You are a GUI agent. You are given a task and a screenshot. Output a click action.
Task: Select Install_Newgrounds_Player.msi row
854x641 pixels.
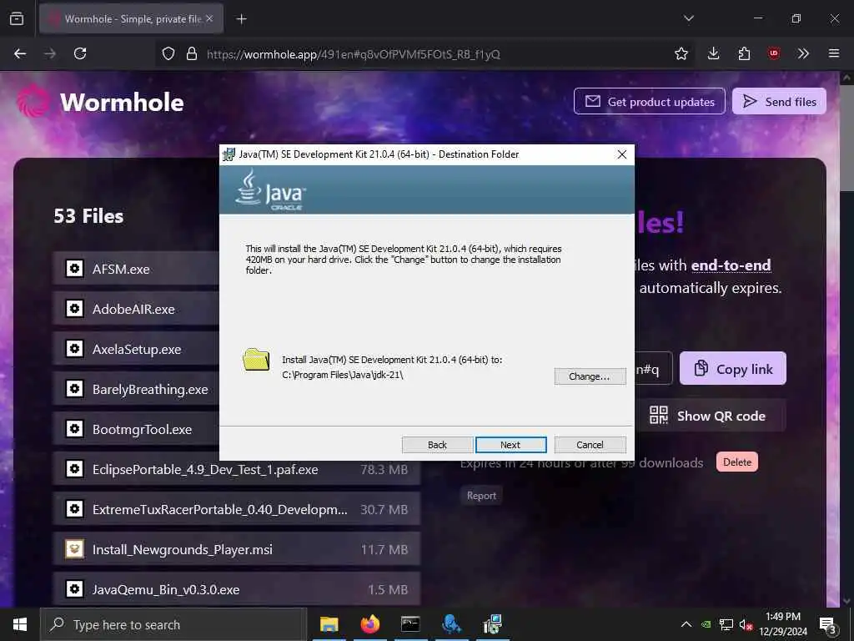(236, 549)
